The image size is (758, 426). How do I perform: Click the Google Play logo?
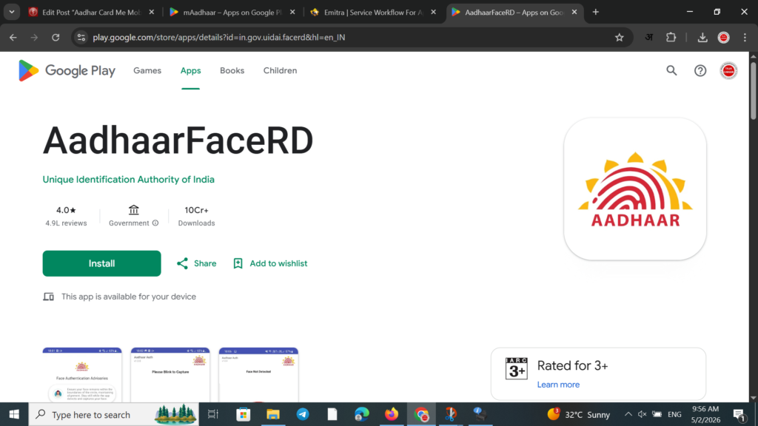(67, 70)
